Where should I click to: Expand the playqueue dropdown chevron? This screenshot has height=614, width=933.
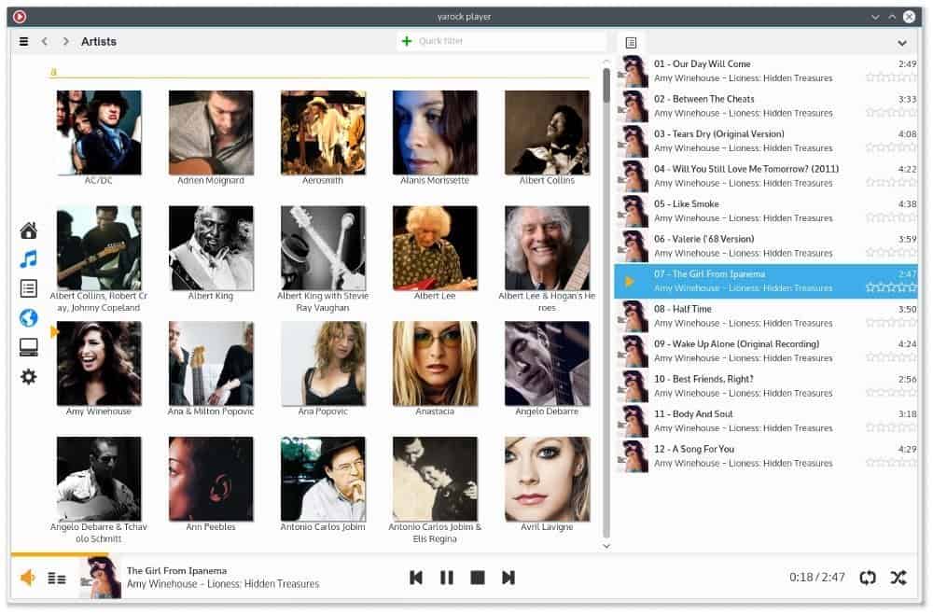point(902,43)
